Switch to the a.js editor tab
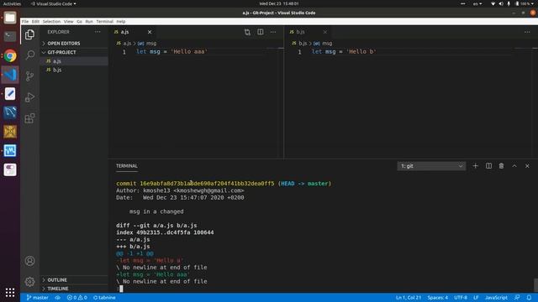The height and width of the screenshot is (302, 538). point(133,32)
